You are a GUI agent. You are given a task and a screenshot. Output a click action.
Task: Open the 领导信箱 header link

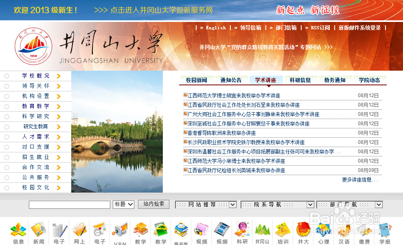click(251, 28)
